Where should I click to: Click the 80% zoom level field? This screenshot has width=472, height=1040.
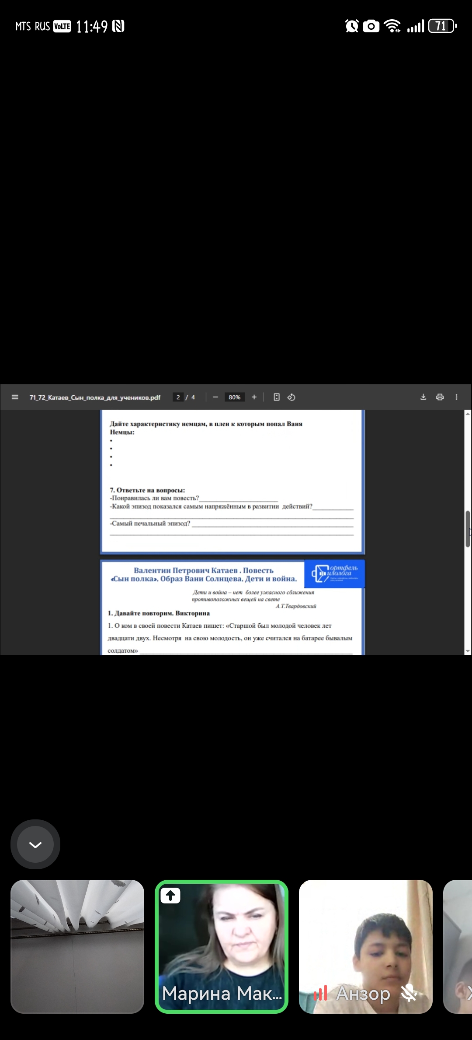click(235, 397)
